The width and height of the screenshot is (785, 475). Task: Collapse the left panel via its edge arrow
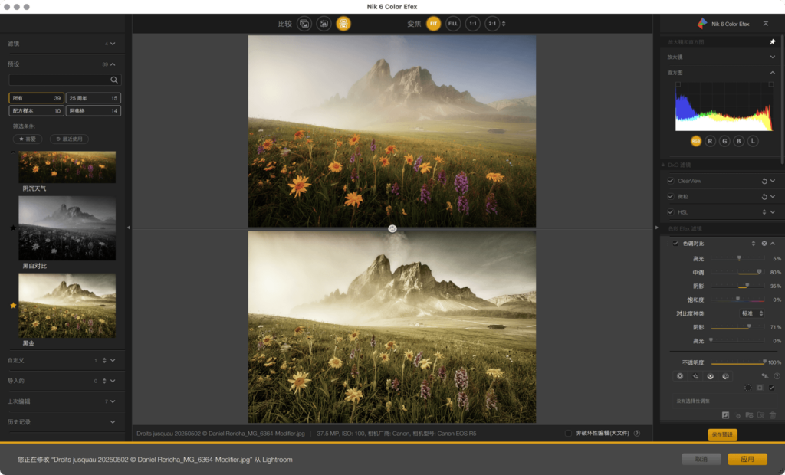129,228
